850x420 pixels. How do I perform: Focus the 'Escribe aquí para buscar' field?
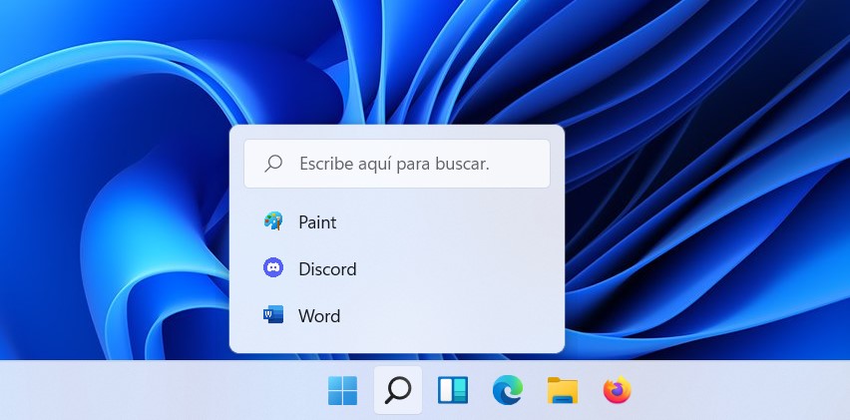click(x=409, y=164)
